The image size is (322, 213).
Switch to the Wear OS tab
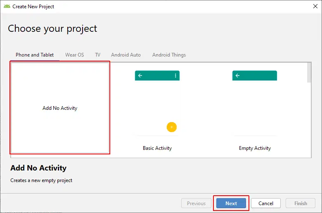[75, 55]
